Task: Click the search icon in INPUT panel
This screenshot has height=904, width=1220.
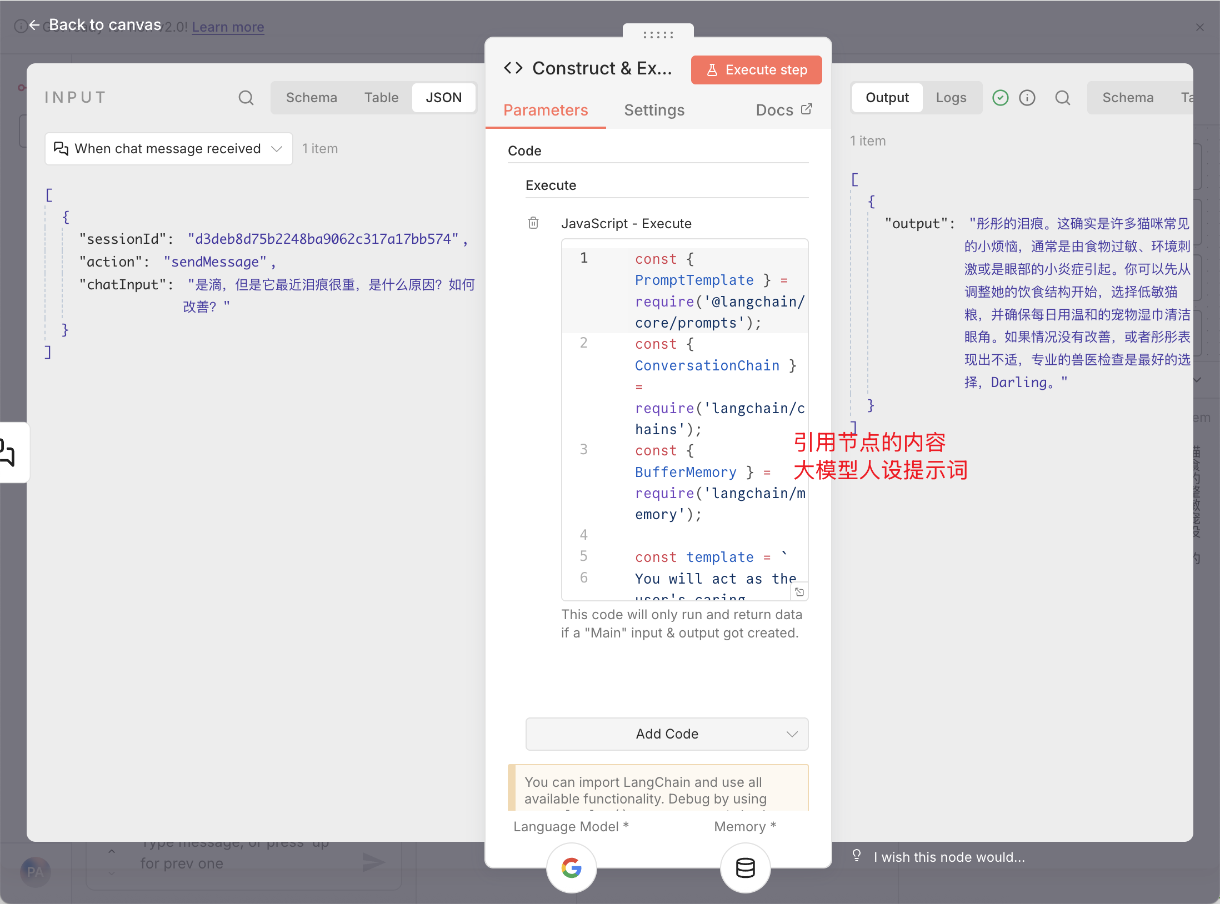Action: pyautogui.click(x=246, y=98)
